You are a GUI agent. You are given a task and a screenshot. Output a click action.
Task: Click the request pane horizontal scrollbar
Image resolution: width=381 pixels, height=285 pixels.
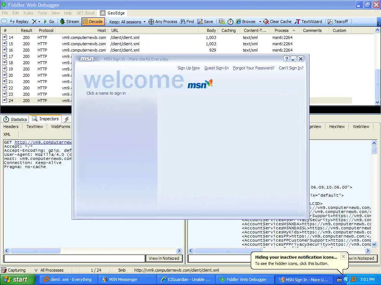[x=93, y=251]
